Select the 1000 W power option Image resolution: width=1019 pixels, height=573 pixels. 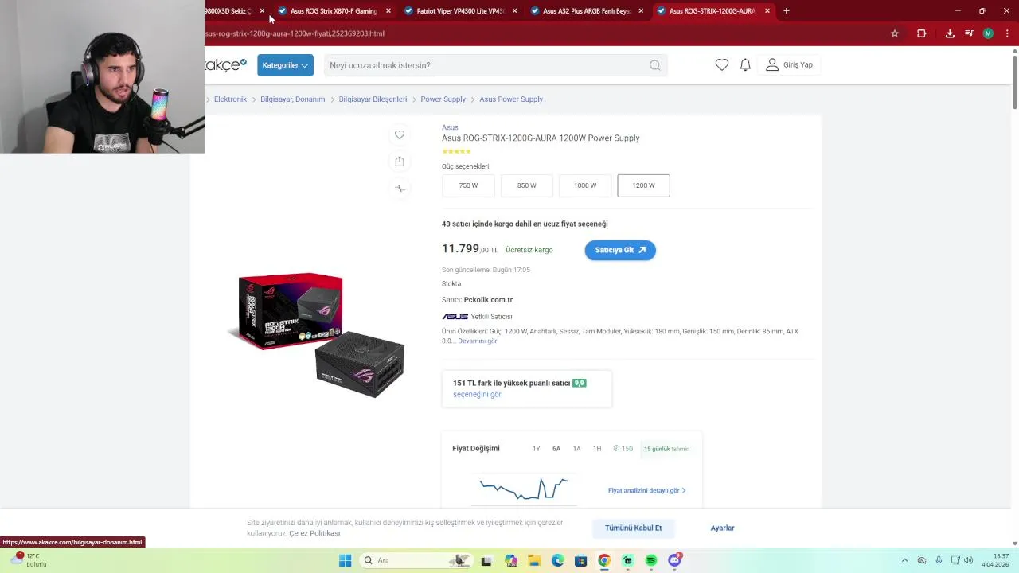coord(585,185)
